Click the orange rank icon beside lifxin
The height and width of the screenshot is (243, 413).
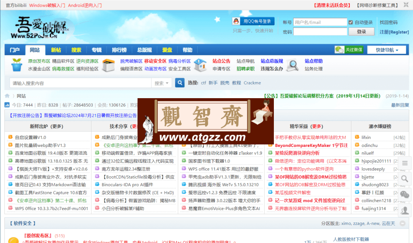tap(357, 137)
